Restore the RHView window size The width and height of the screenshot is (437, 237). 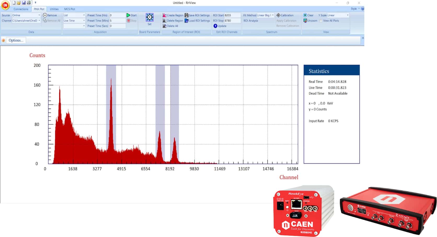click(348, 3)
